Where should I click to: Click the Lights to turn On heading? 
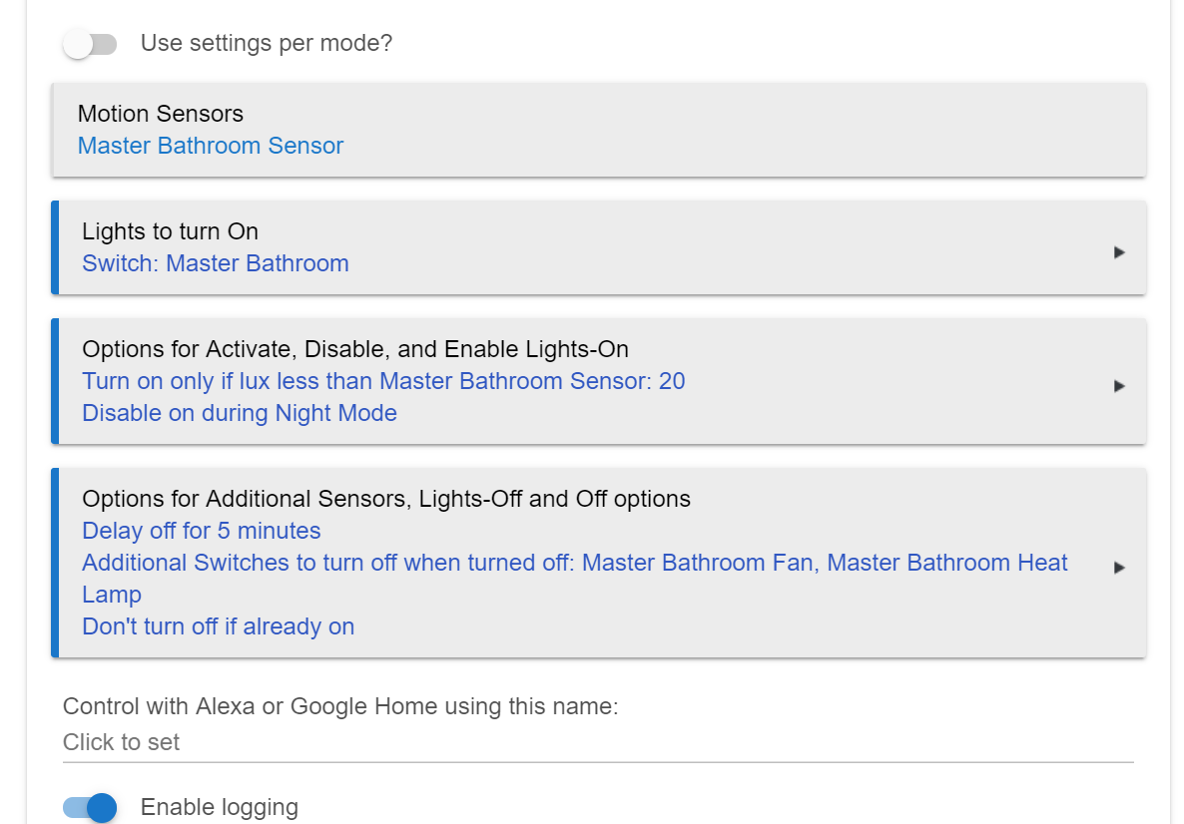coord(170,230)
